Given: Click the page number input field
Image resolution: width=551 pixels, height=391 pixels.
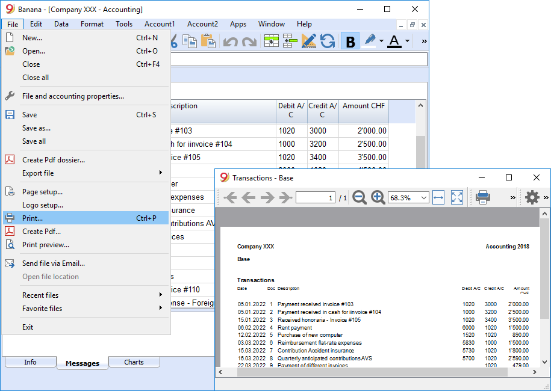Looking at the screenshot, I should coord(316,198).
